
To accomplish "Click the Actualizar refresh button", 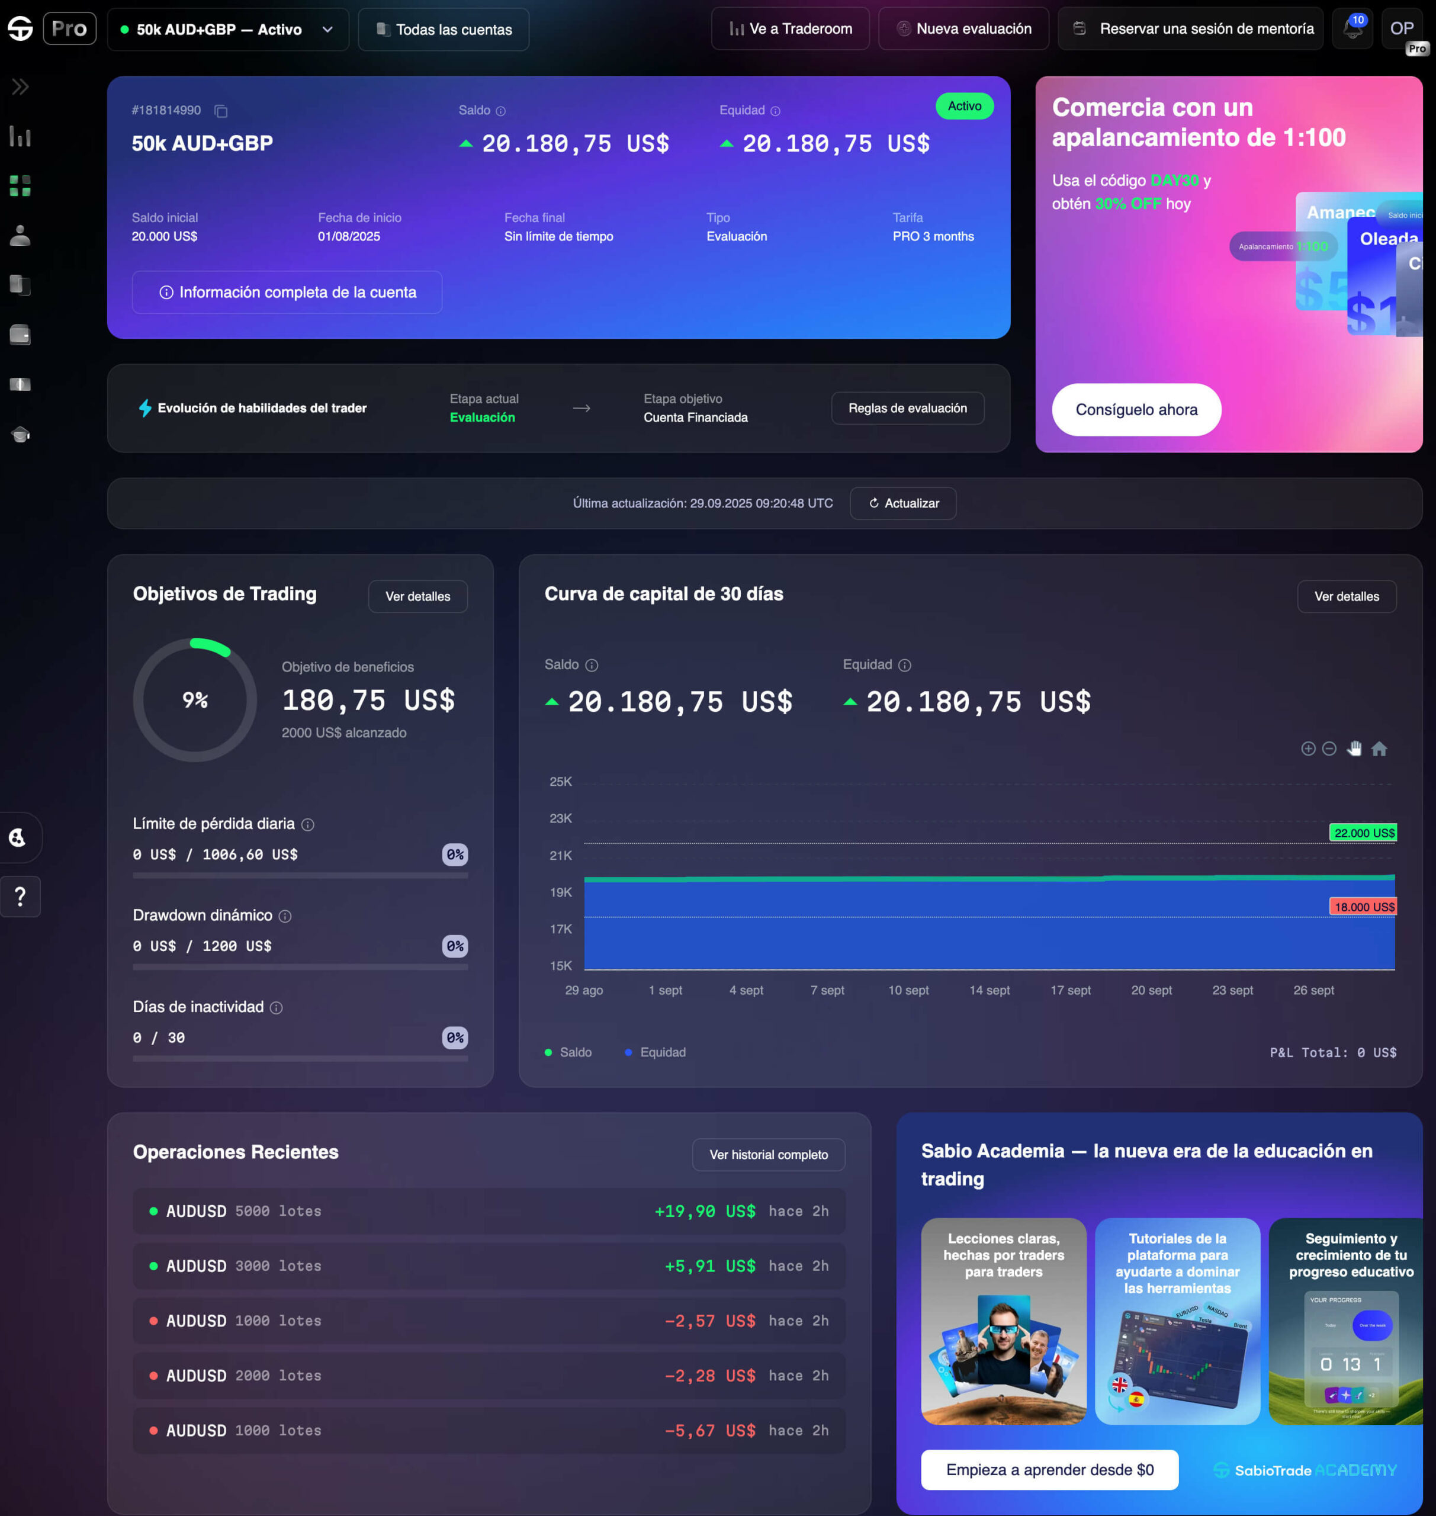I will pyautogui.click(x=902, y=503).
